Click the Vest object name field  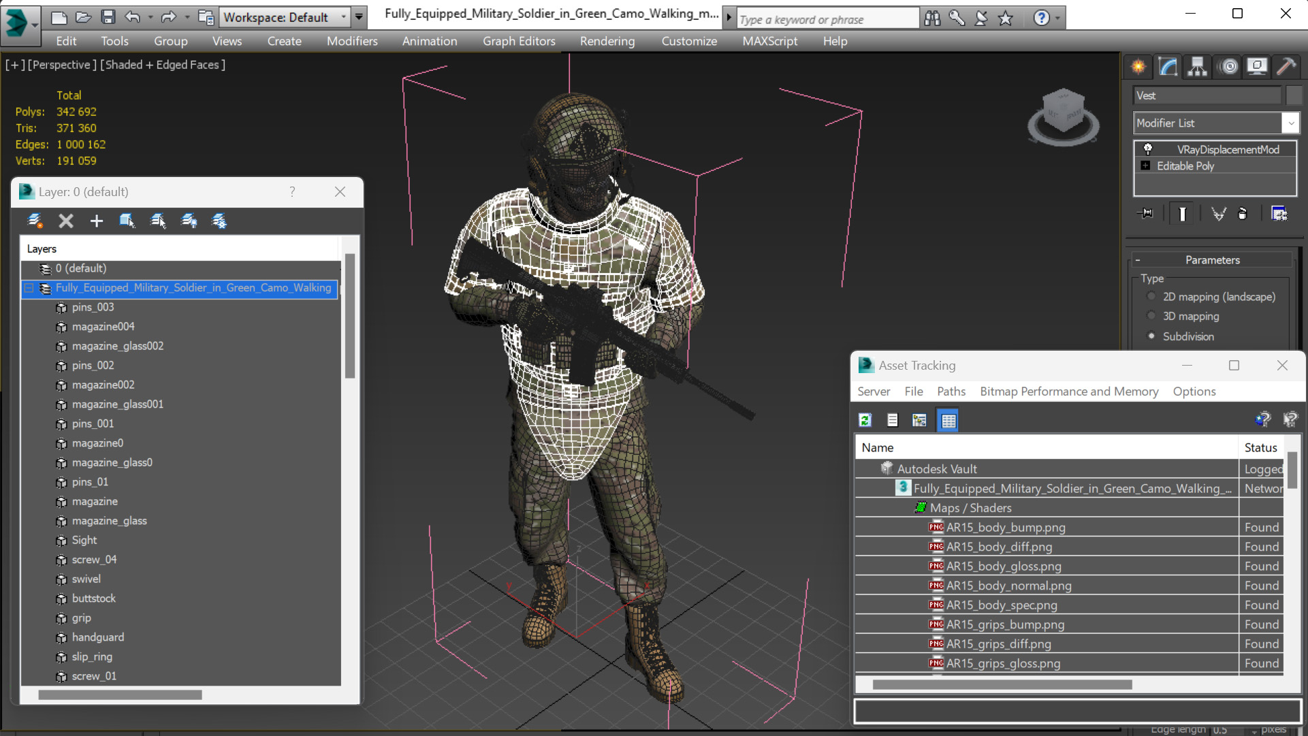1207,95
